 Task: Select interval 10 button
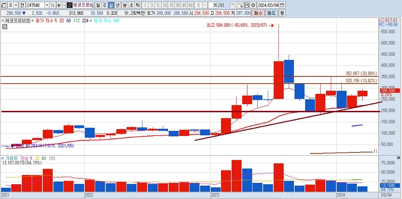164,5
